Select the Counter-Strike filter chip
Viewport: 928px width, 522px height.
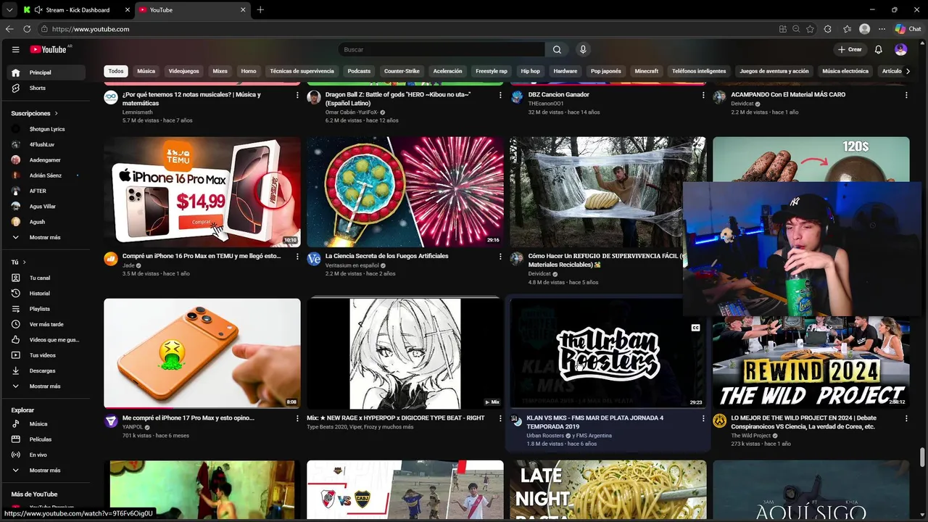pyautogui.click(x=402, y=71)
